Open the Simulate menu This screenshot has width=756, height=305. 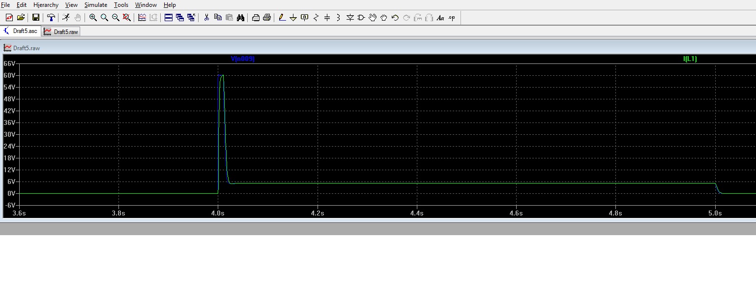[95, 5]
